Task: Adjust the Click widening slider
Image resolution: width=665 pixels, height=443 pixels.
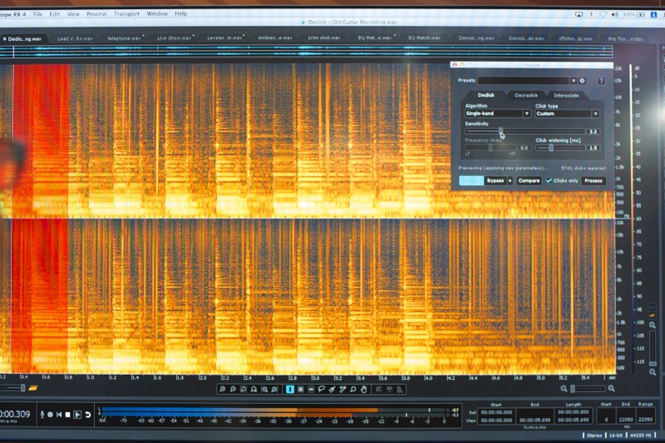Action: pos(551,147)
